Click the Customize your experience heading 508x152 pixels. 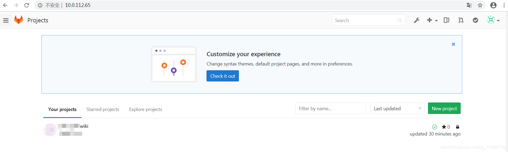[x=243, y=54]
